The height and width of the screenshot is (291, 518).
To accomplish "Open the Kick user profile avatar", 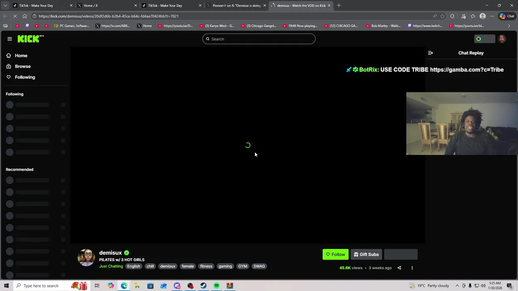I will (502, 39).
